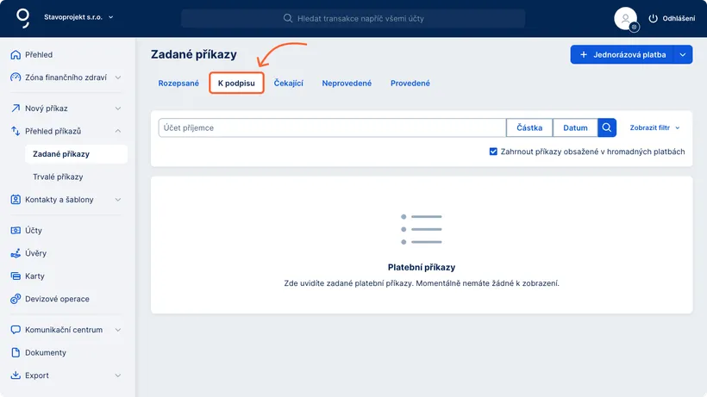Open Devizové operace from sidebar icon
The width and height of the screenshot is (707, 397).
16,299
